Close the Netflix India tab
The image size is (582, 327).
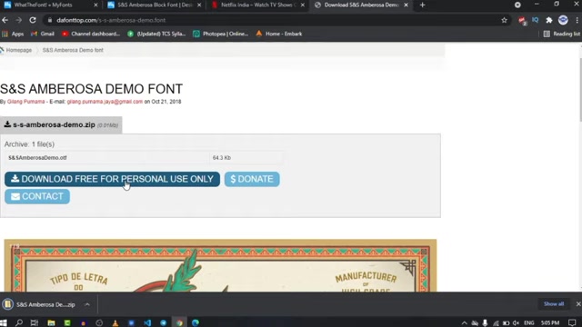click(x=303, y=5)
